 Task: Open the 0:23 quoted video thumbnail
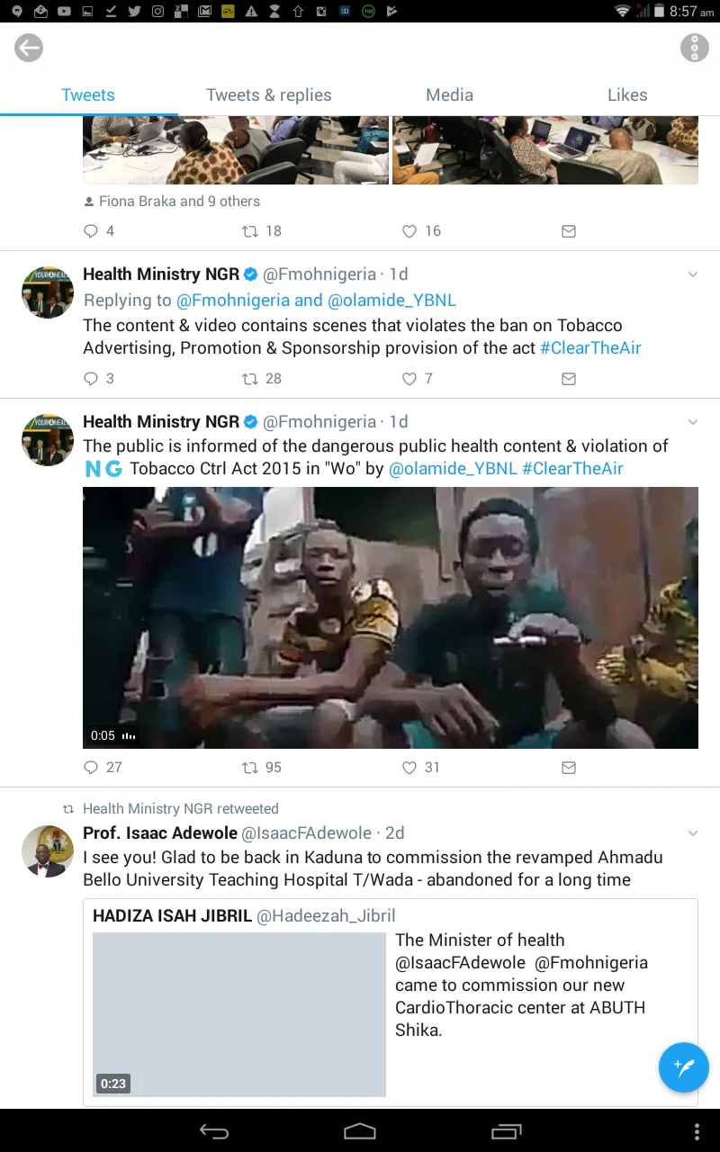239,1014
